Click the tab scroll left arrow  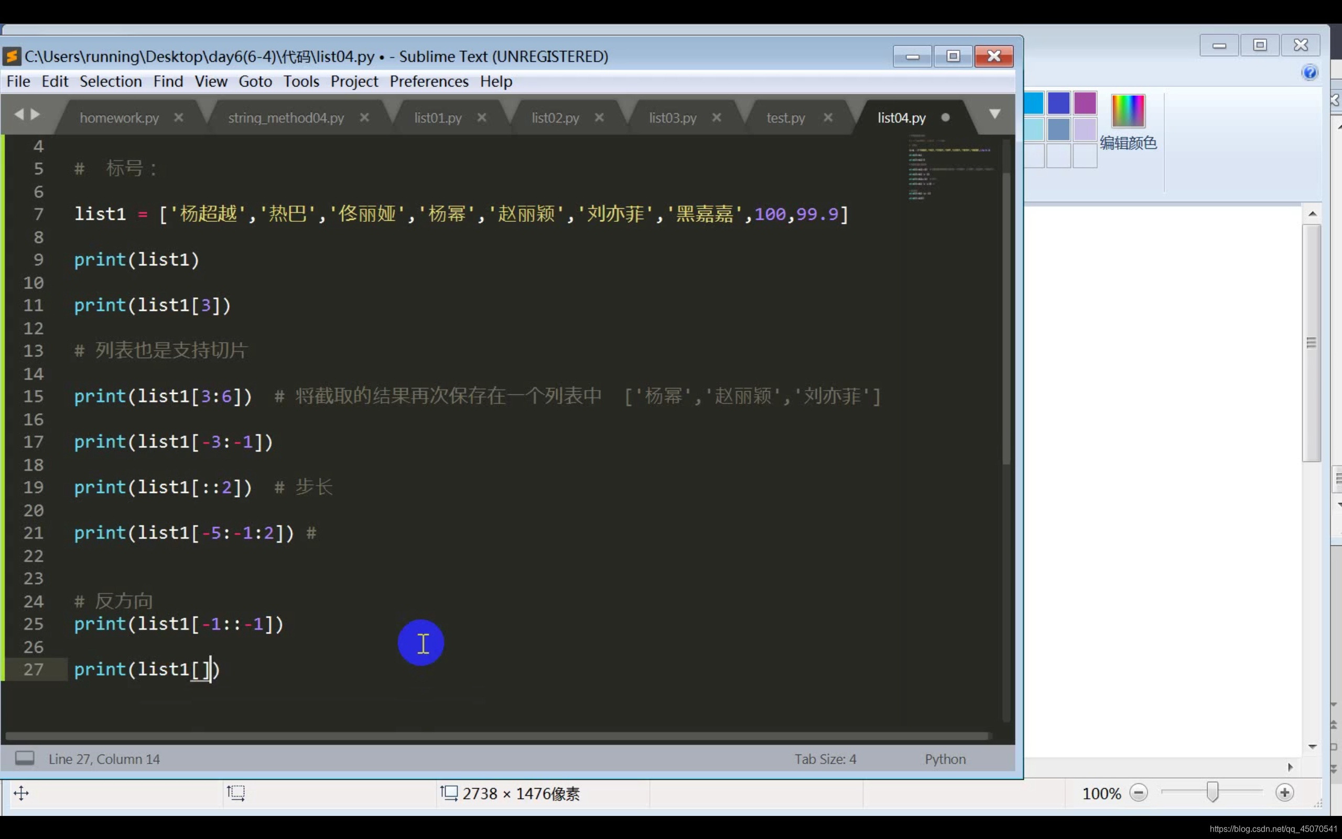19,114
